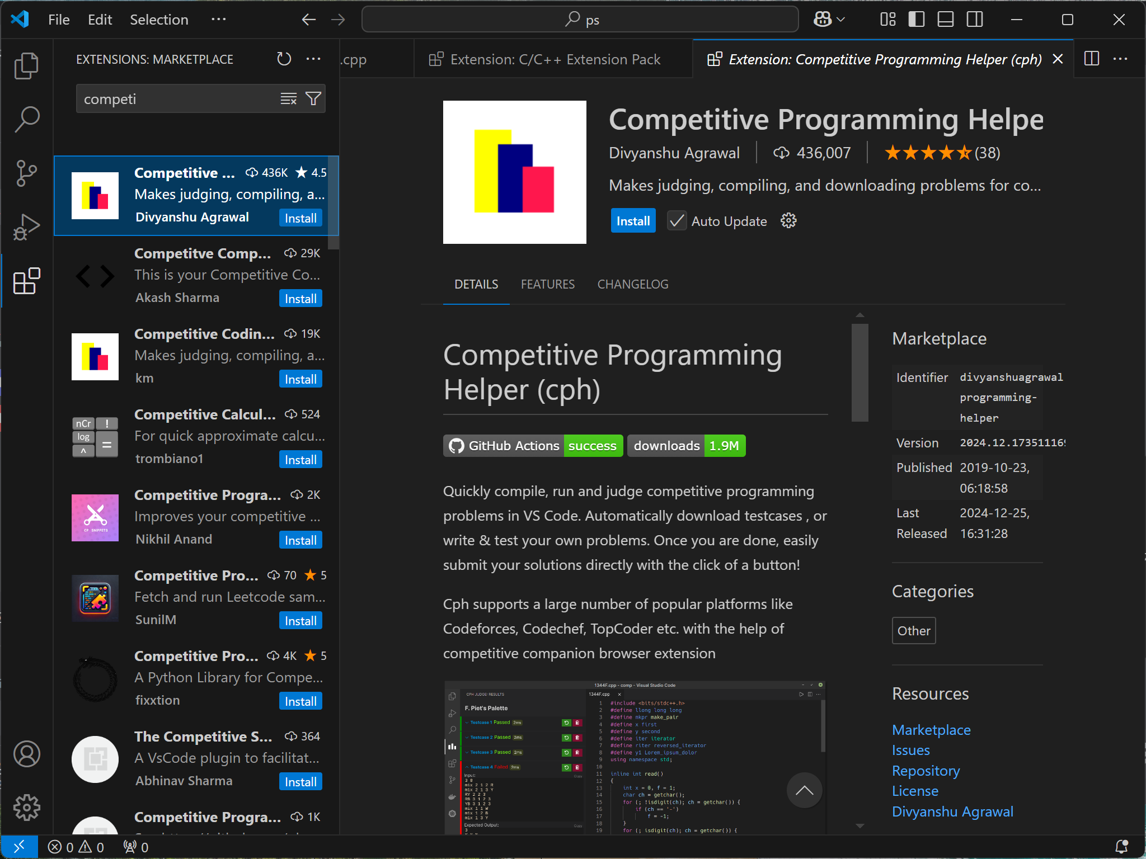Click publisher name Divyanshu Agrawal in header
The image size is (1146, 859).
674,153
